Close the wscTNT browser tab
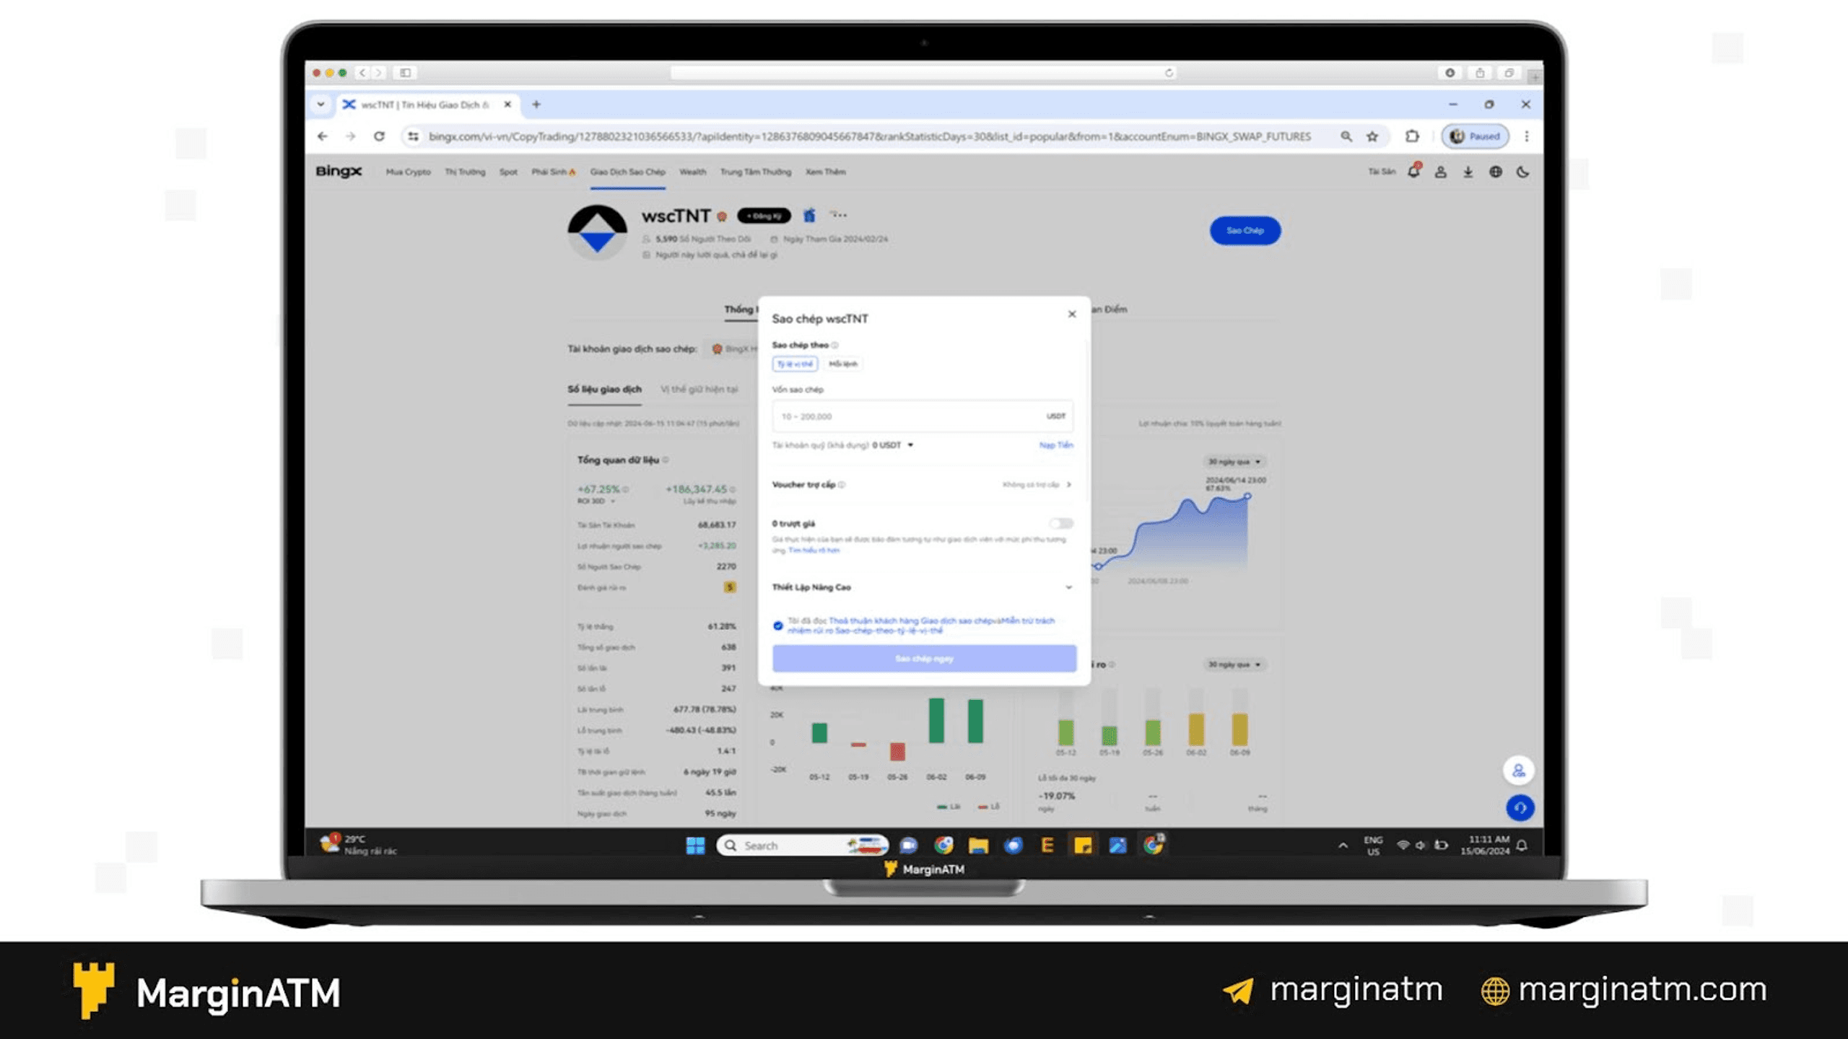This screenshot has height=1039, width=1848. tap(507, 105)
